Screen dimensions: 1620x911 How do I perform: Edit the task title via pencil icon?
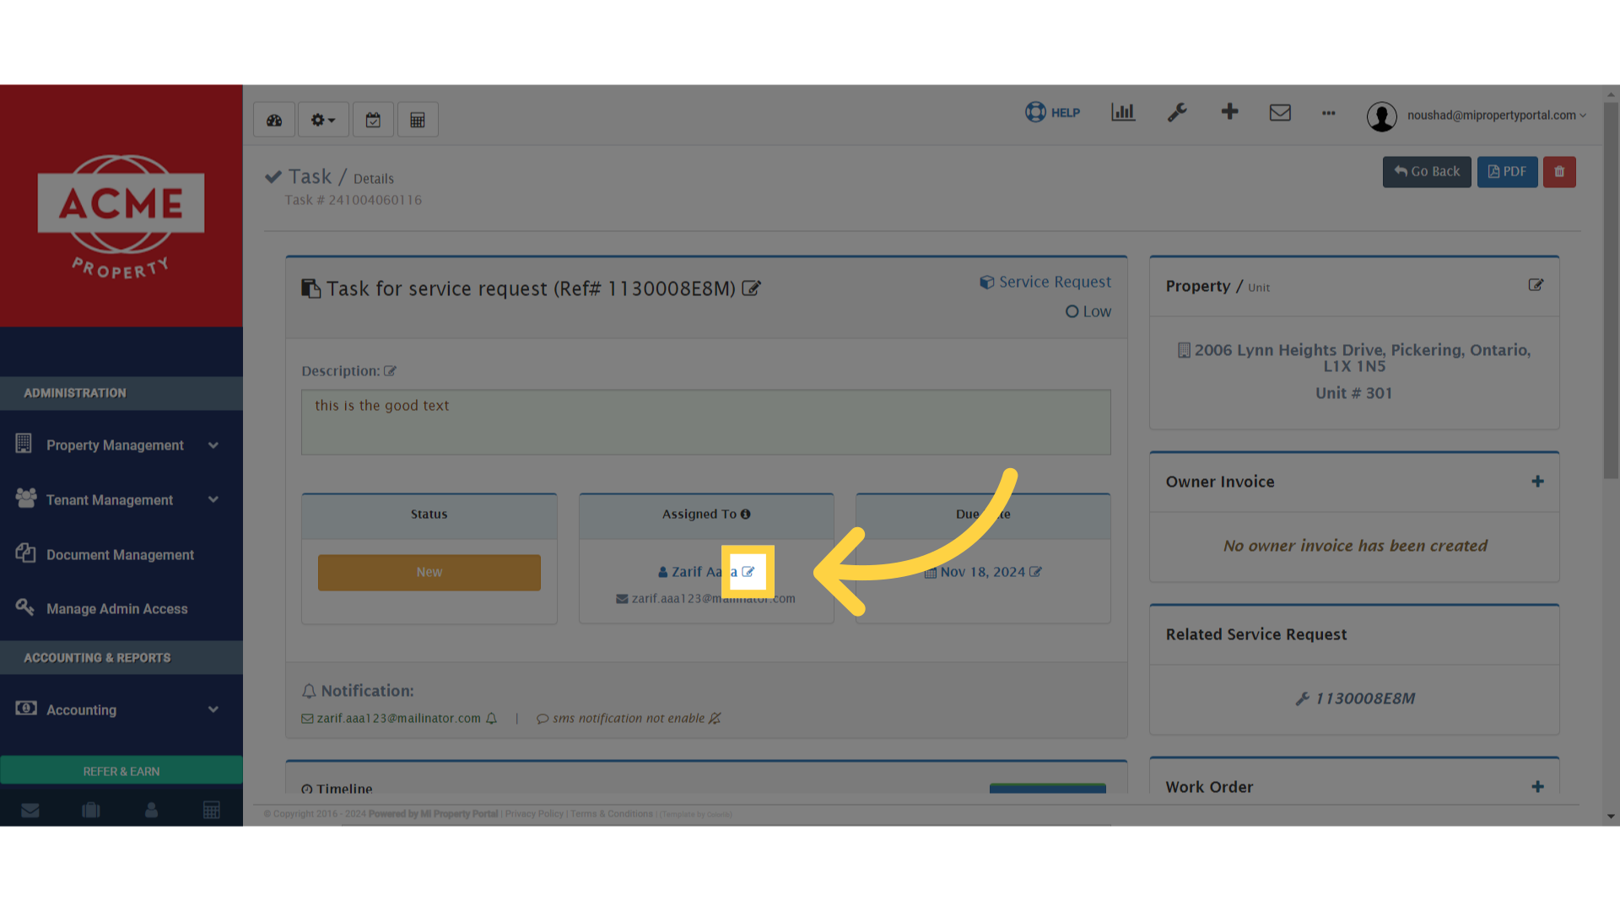coord(752,288)
